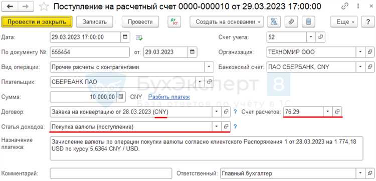
Task: Open the Создать на основании menu
Action: pos(227,22)
